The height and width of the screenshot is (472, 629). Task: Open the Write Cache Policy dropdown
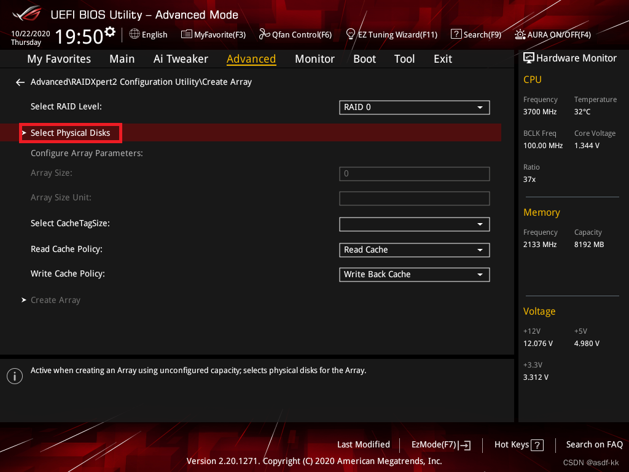(x=415, y=275)
